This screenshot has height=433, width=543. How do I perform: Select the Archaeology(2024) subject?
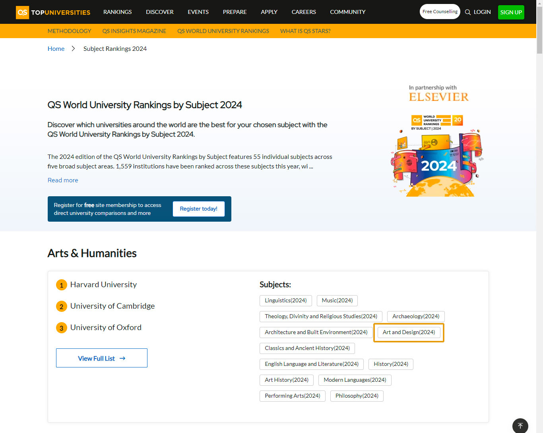416,317
